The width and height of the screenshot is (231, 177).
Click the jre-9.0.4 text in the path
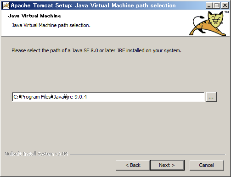click(x=77, y=97)
